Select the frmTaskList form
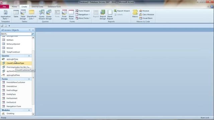The image size is (214, 120). 16,102
